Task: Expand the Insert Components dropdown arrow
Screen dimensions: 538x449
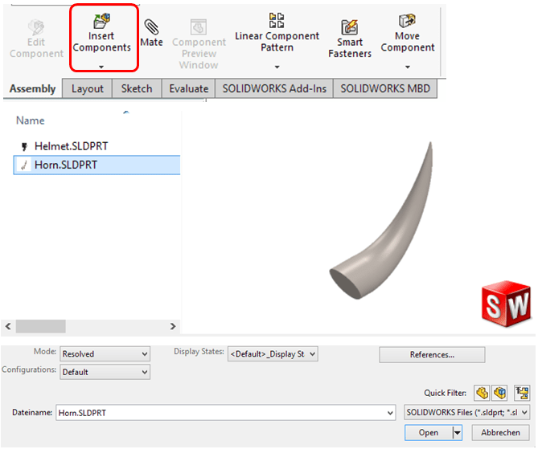Action: pos(101,67)
